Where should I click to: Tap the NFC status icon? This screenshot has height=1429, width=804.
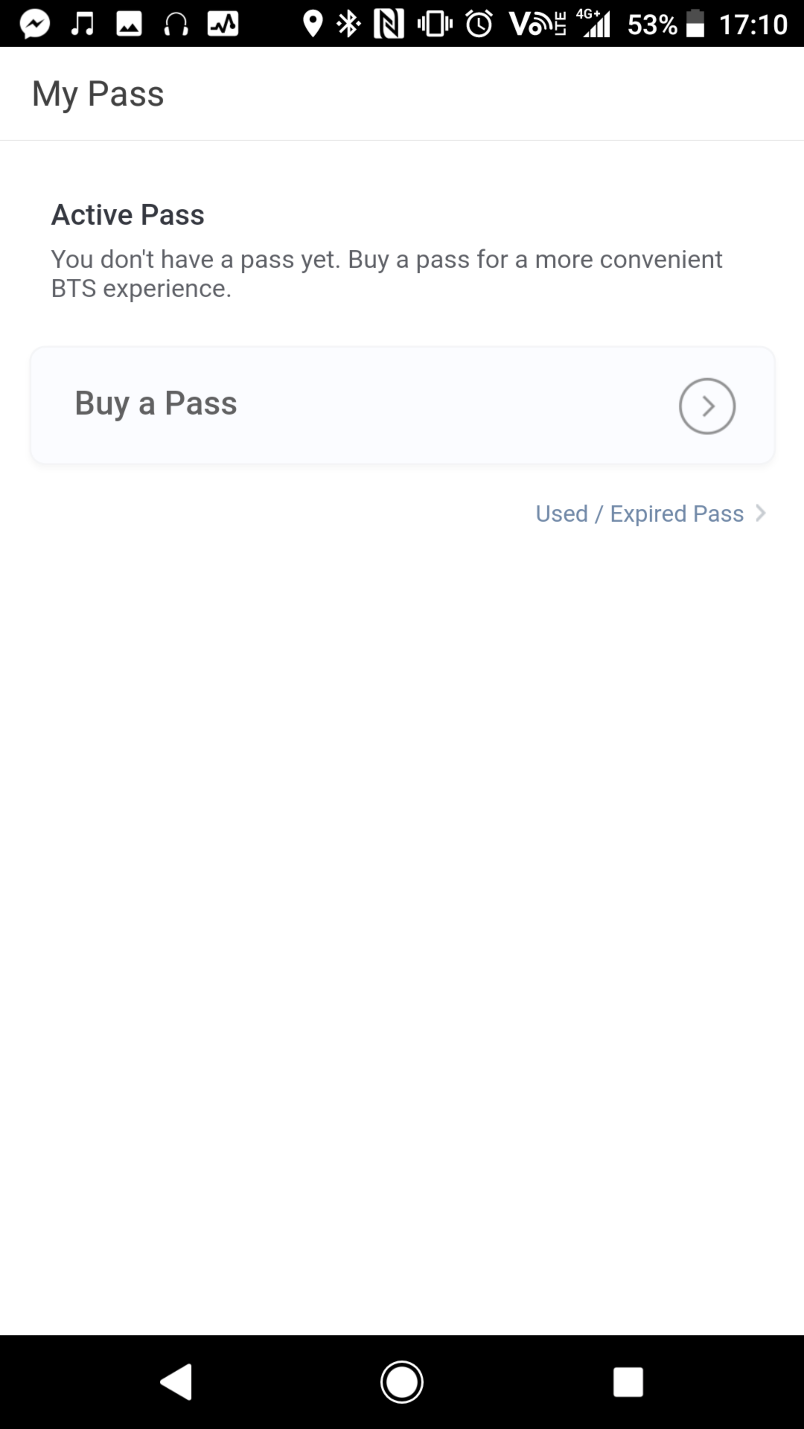(388, 25)
